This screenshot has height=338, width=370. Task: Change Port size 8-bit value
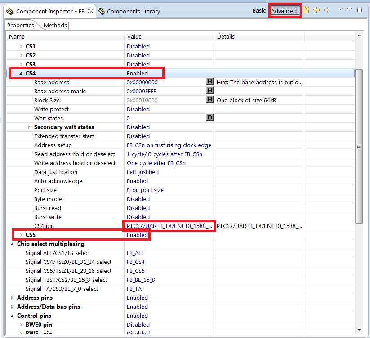coord(145,190)
